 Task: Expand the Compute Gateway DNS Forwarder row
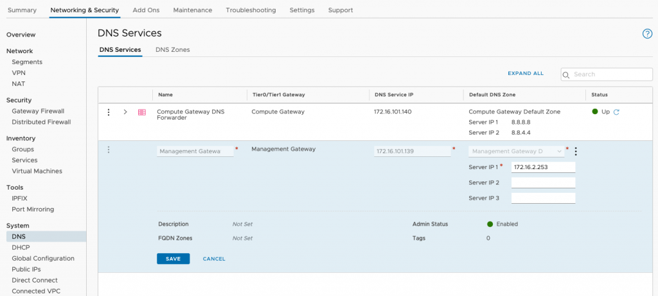pyautogui.click(x=125, y=112)
